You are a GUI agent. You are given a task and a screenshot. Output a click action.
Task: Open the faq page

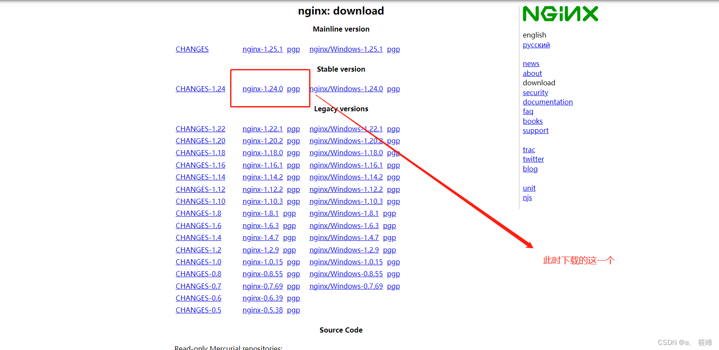(x=528, y=111)
